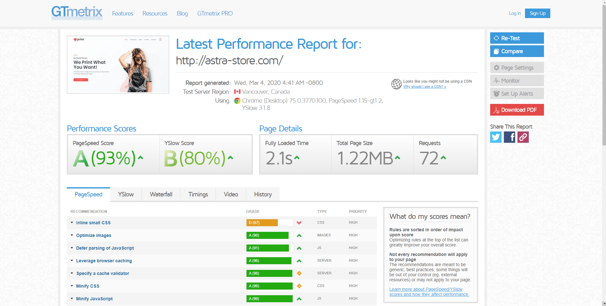
Task: Share report via Twitter icon
Action: pos(496,137)
